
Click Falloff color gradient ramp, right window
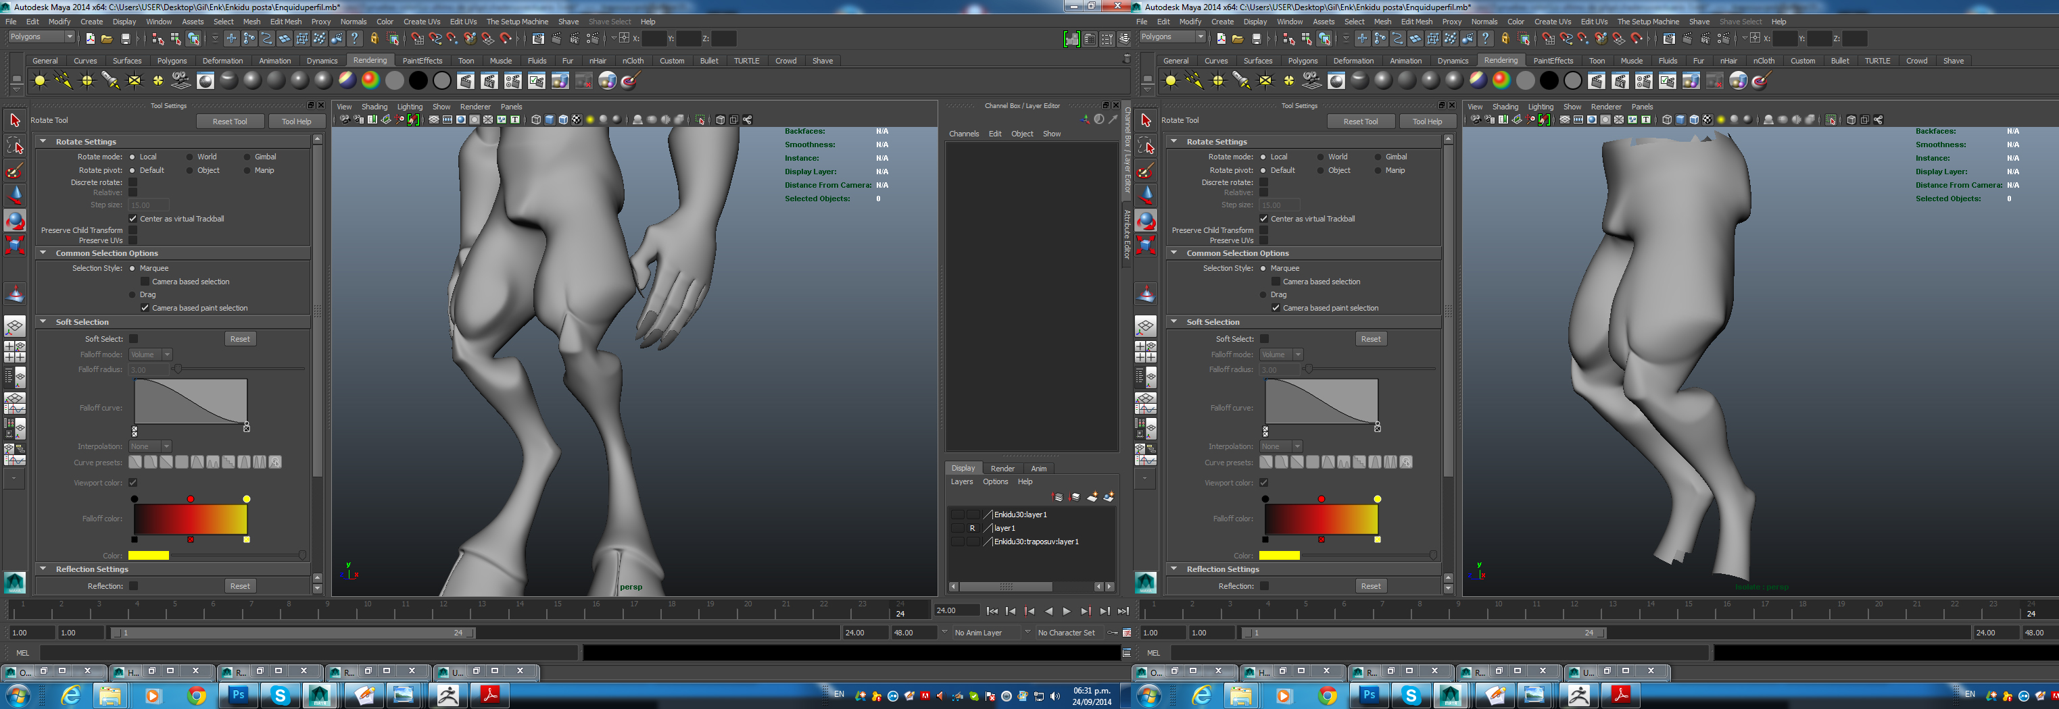(1322, 519)
